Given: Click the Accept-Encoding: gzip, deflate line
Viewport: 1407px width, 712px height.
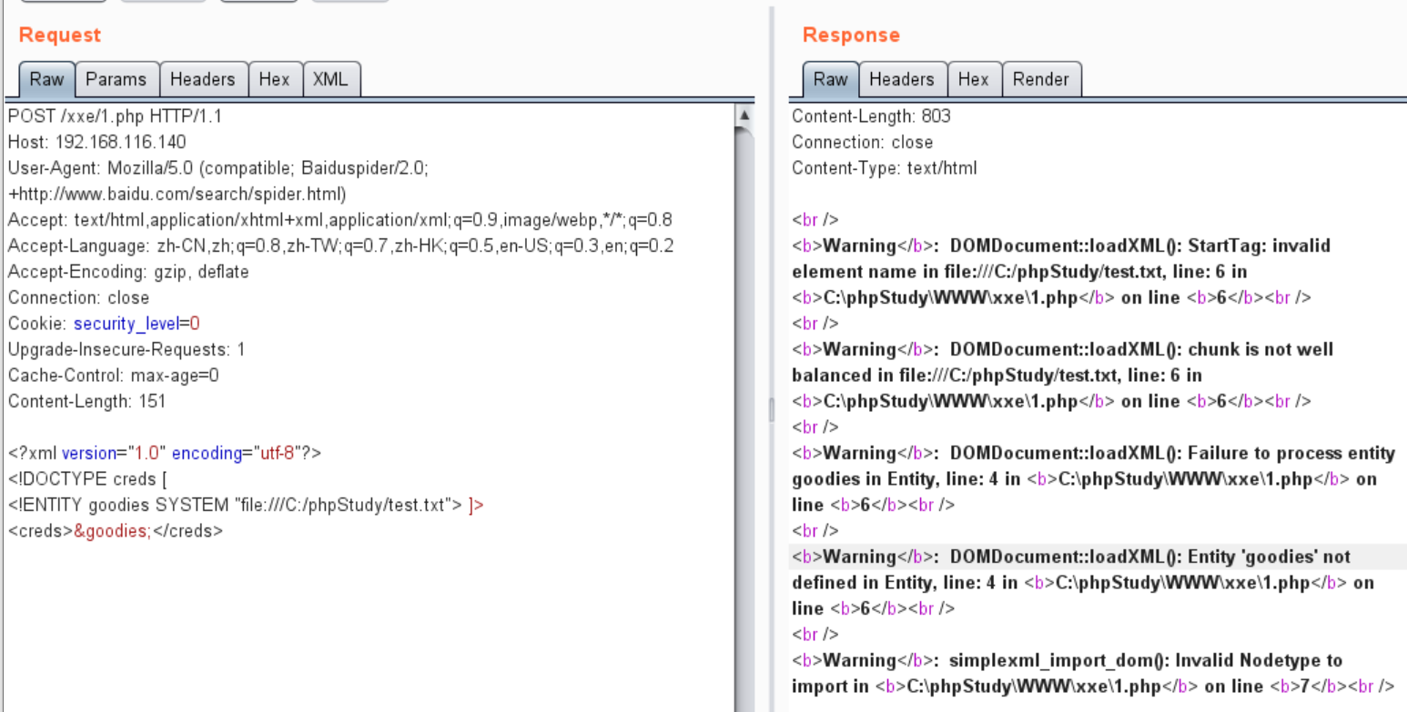Looking at the screenshot, I should [x=128, y=272].
